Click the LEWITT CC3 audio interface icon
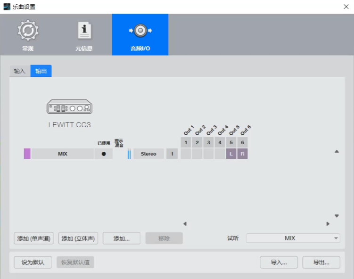The width and height of the screenshot is (354, 279). tap(69, 107)
